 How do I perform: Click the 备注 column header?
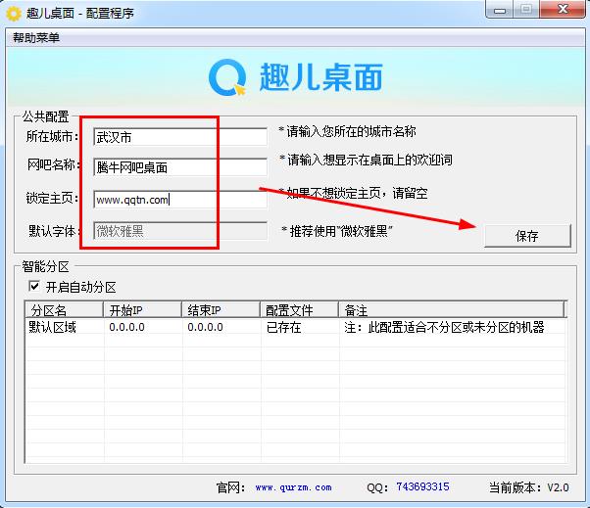451,310
